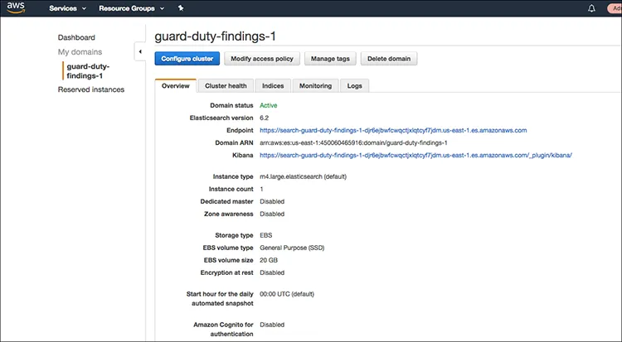This screenshot has height=342, width=622.
Task: Click the pushpin shortcut icon
Action: click(x=181, y=8)
